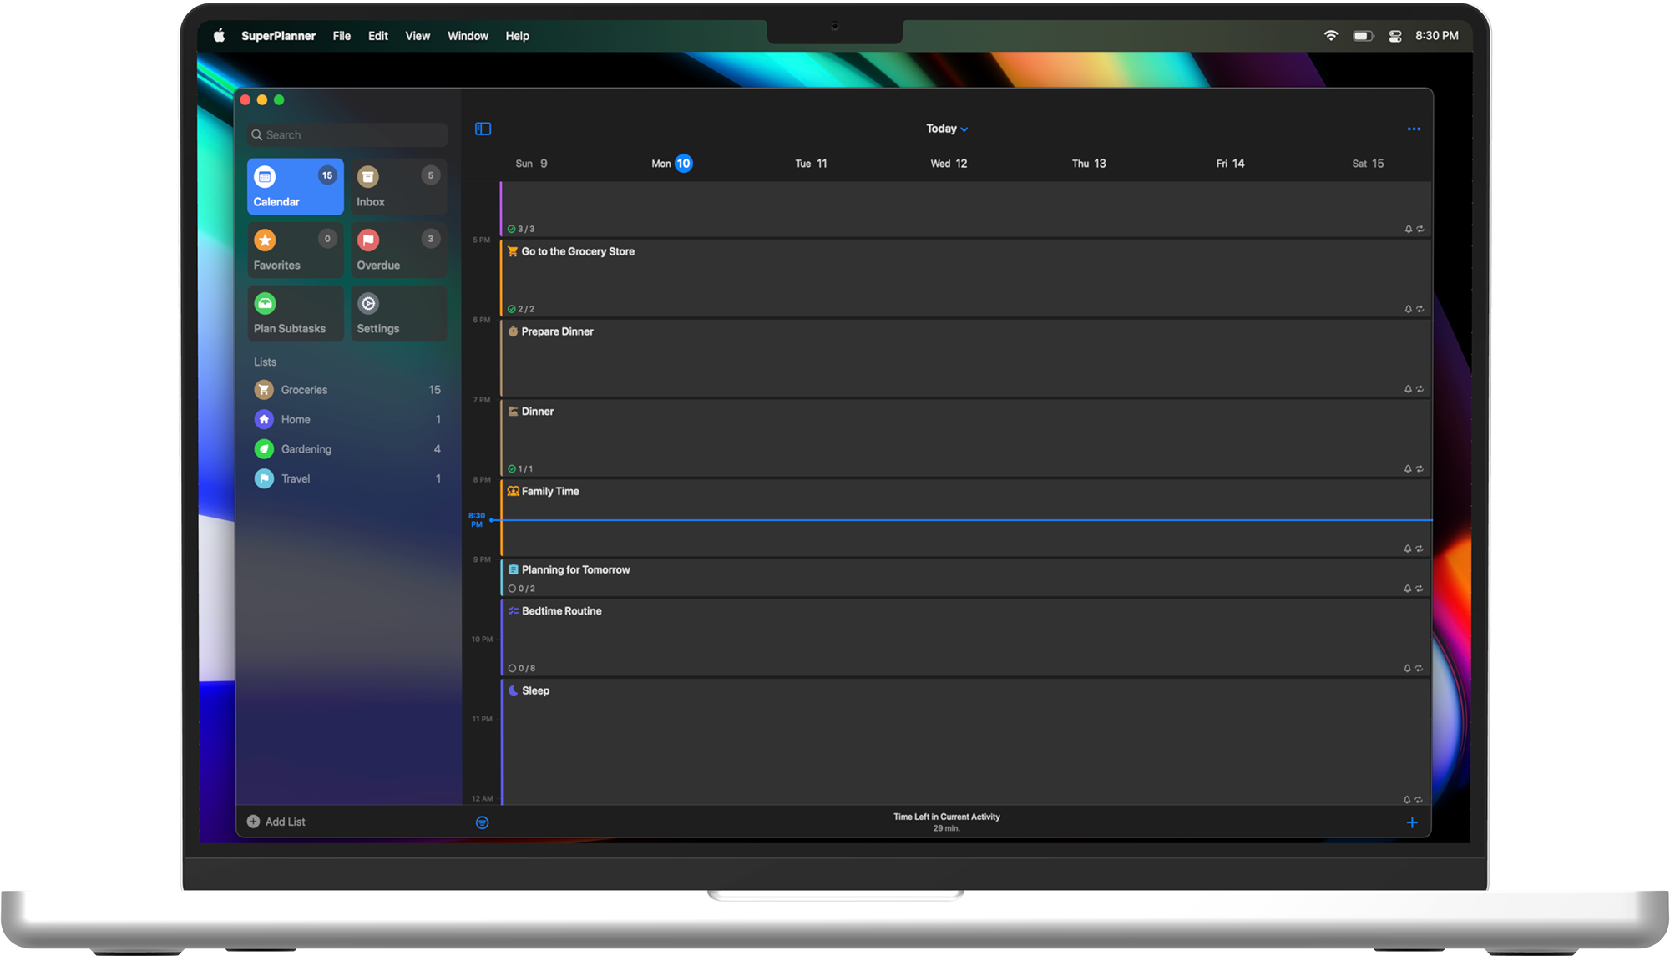
Task: Open the Overdue flag tile
Action: point(398,250)
